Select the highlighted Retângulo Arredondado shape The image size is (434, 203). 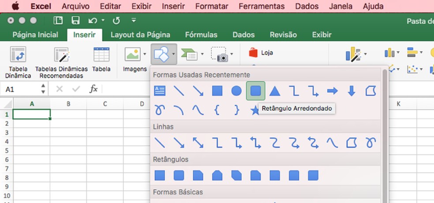point(255,91)
